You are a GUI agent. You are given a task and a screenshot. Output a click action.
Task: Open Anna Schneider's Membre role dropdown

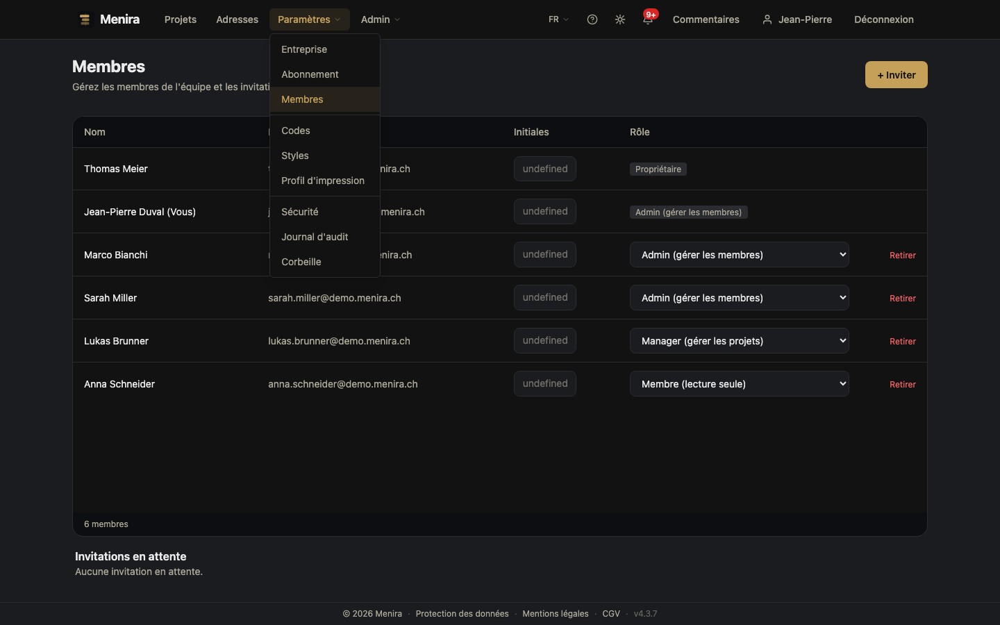tap(739, 384)
